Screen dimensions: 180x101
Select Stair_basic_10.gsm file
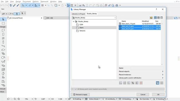140,24
